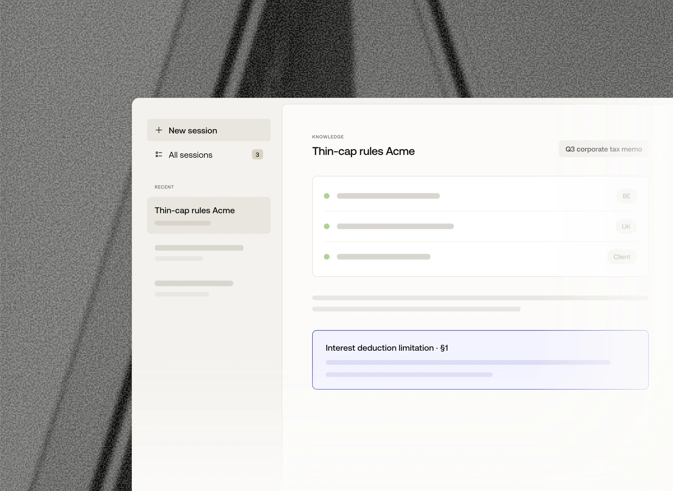Click the plus icon beside New session
The height and width of the screenshot is (491, 673).
(159, 130)
